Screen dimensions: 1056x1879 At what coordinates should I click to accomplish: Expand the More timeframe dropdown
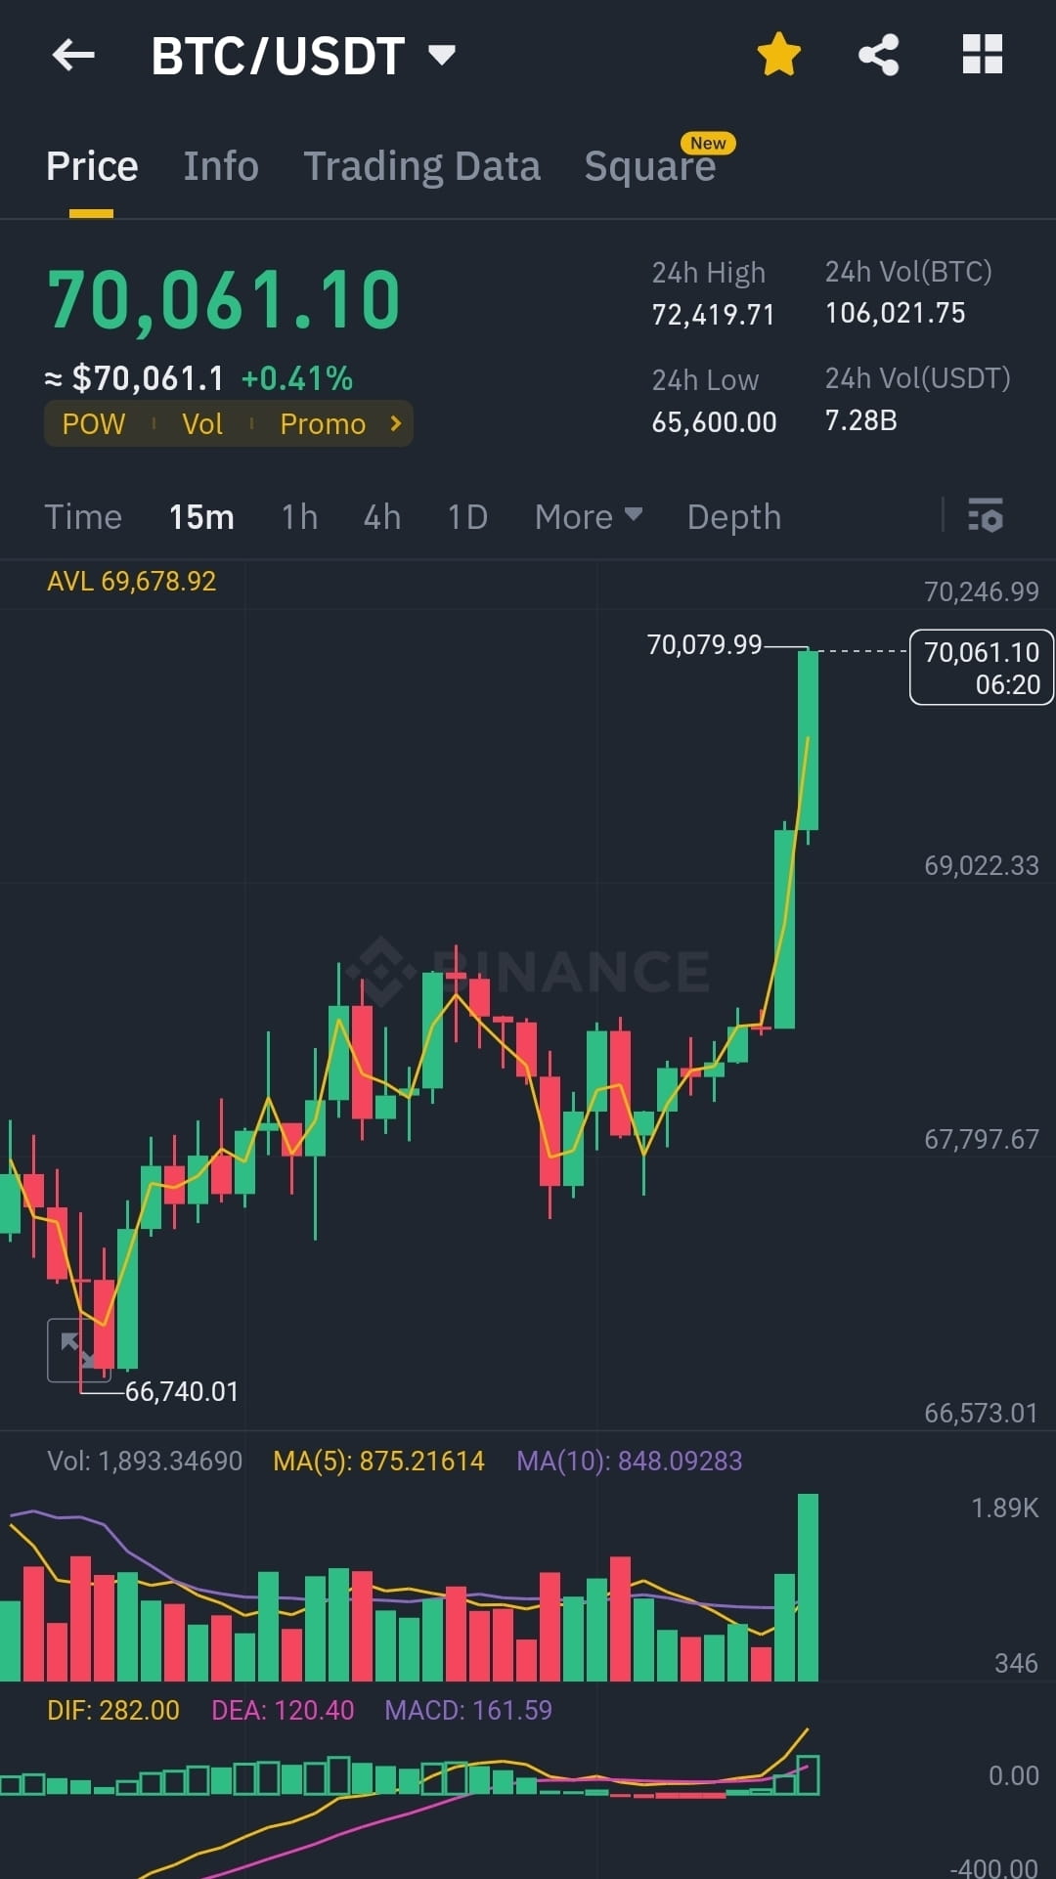click(x=588, y=517)
